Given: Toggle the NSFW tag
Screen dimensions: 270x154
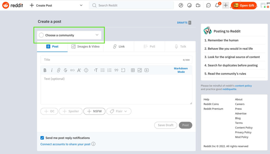Looking at the screenshot, I should point(94,111).
